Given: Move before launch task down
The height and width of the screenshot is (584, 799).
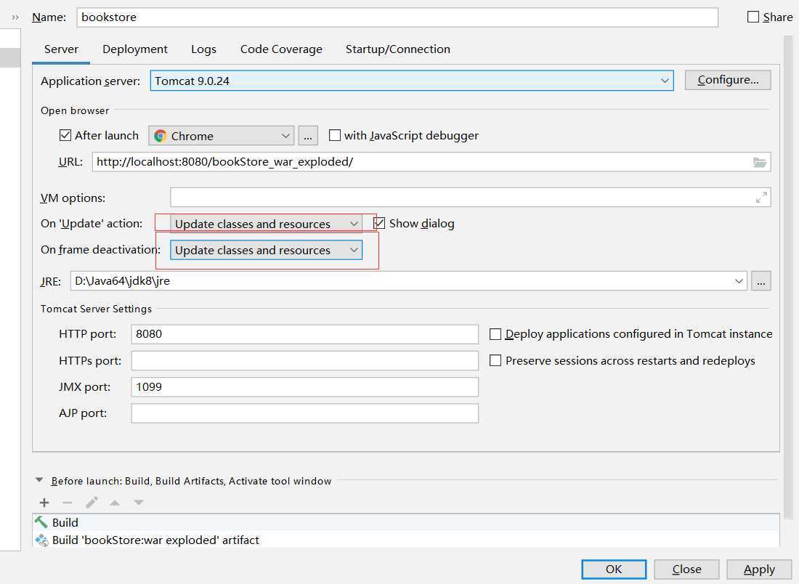Looking at the screenshot, I should (x=138, y=503).
